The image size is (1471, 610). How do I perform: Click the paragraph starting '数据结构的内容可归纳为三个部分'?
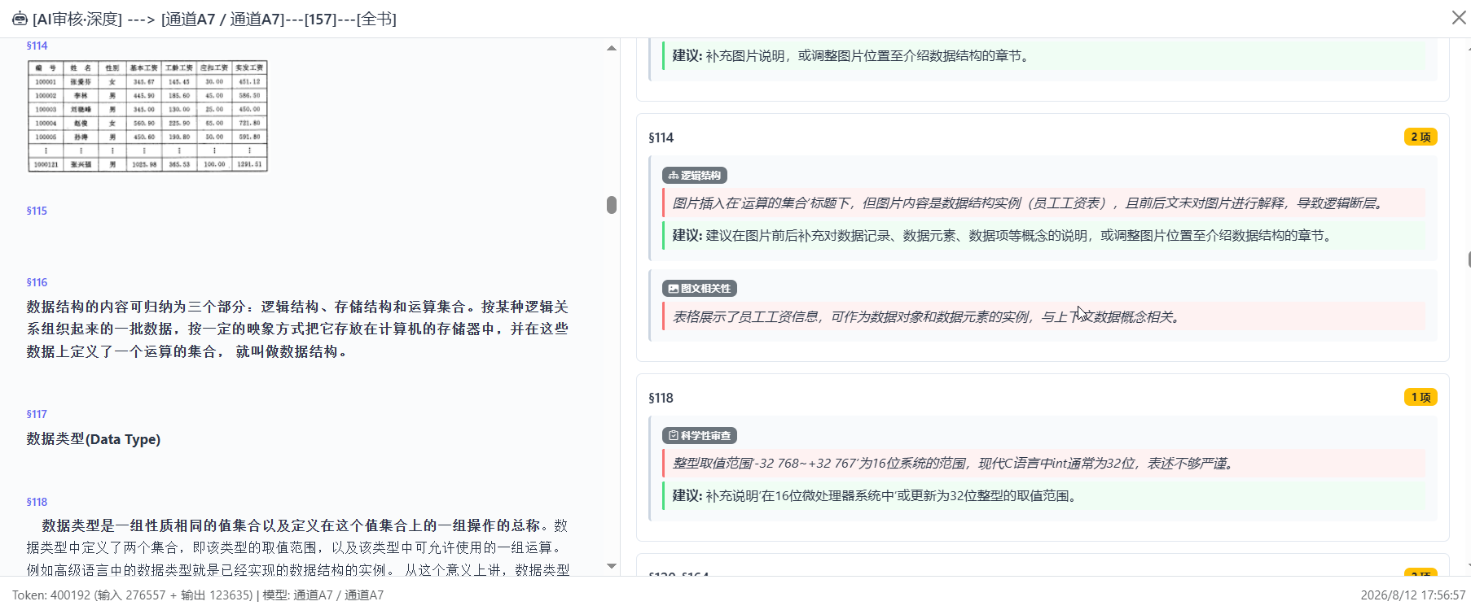[x=297, y=329]
